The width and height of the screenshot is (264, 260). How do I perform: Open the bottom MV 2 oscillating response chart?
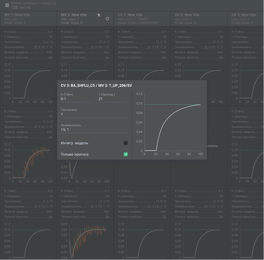tap(85, 241)
